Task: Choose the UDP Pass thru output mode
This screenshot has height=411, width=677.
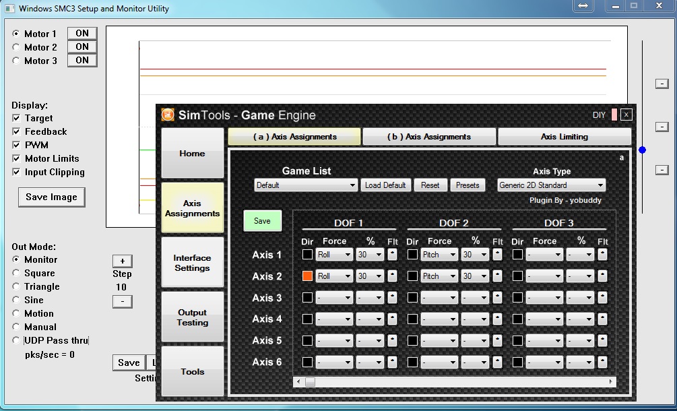Action: coord(16,340)
